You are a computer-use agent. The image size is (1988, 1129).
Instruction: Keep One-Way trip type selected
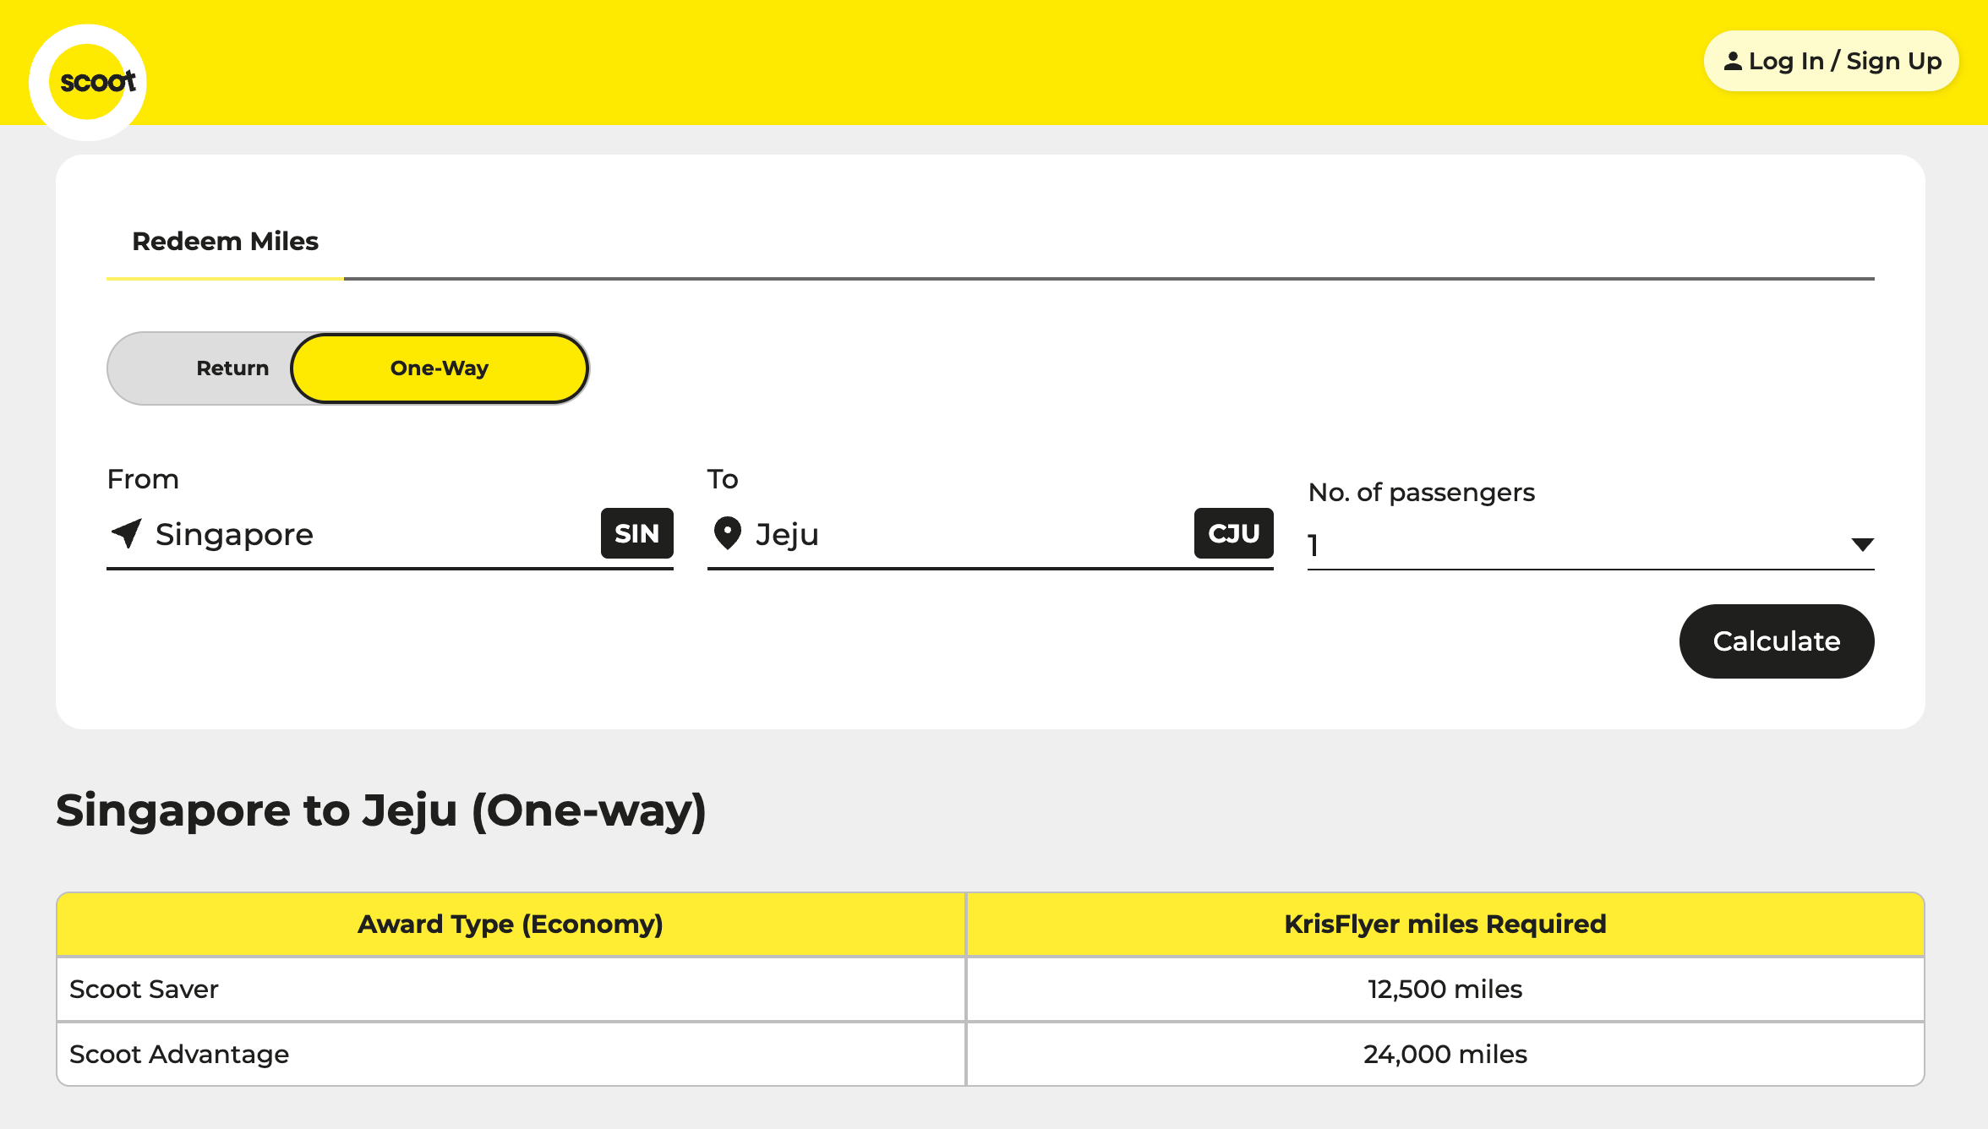pos(439,368)
